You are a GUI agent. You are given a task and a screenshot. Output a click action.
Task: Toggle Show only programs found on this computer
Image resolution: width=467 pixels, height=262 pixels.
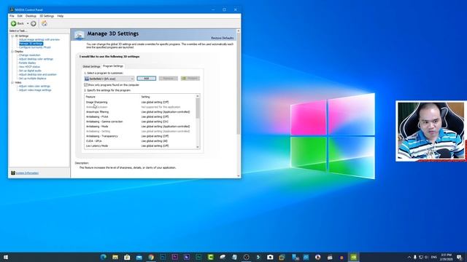[x=86, y=85]
